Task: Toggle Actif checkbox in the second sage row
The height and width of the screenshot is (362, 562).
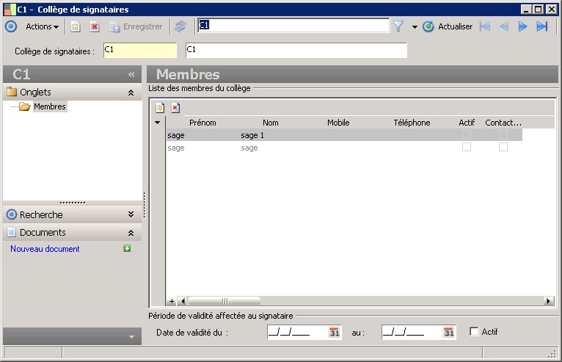Action: pyautogui.click(x=467, y=147)
